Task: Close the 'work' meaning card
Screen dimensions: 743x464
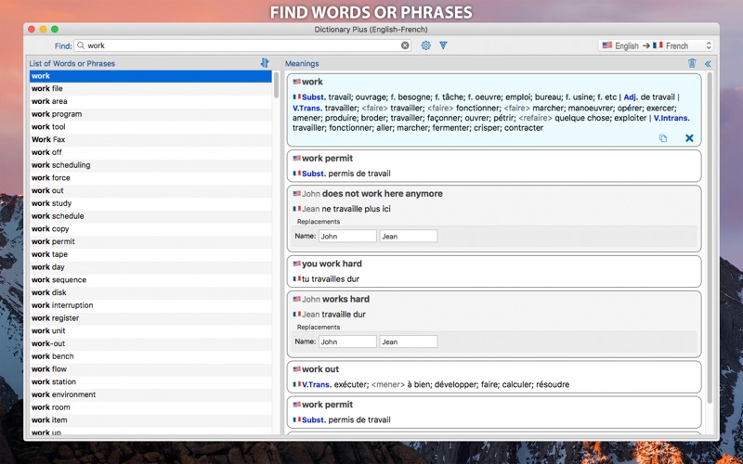Action: click(689, 137)
